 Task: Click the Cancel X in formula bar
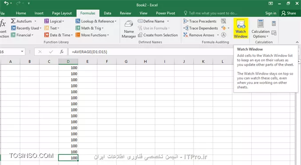40,52
